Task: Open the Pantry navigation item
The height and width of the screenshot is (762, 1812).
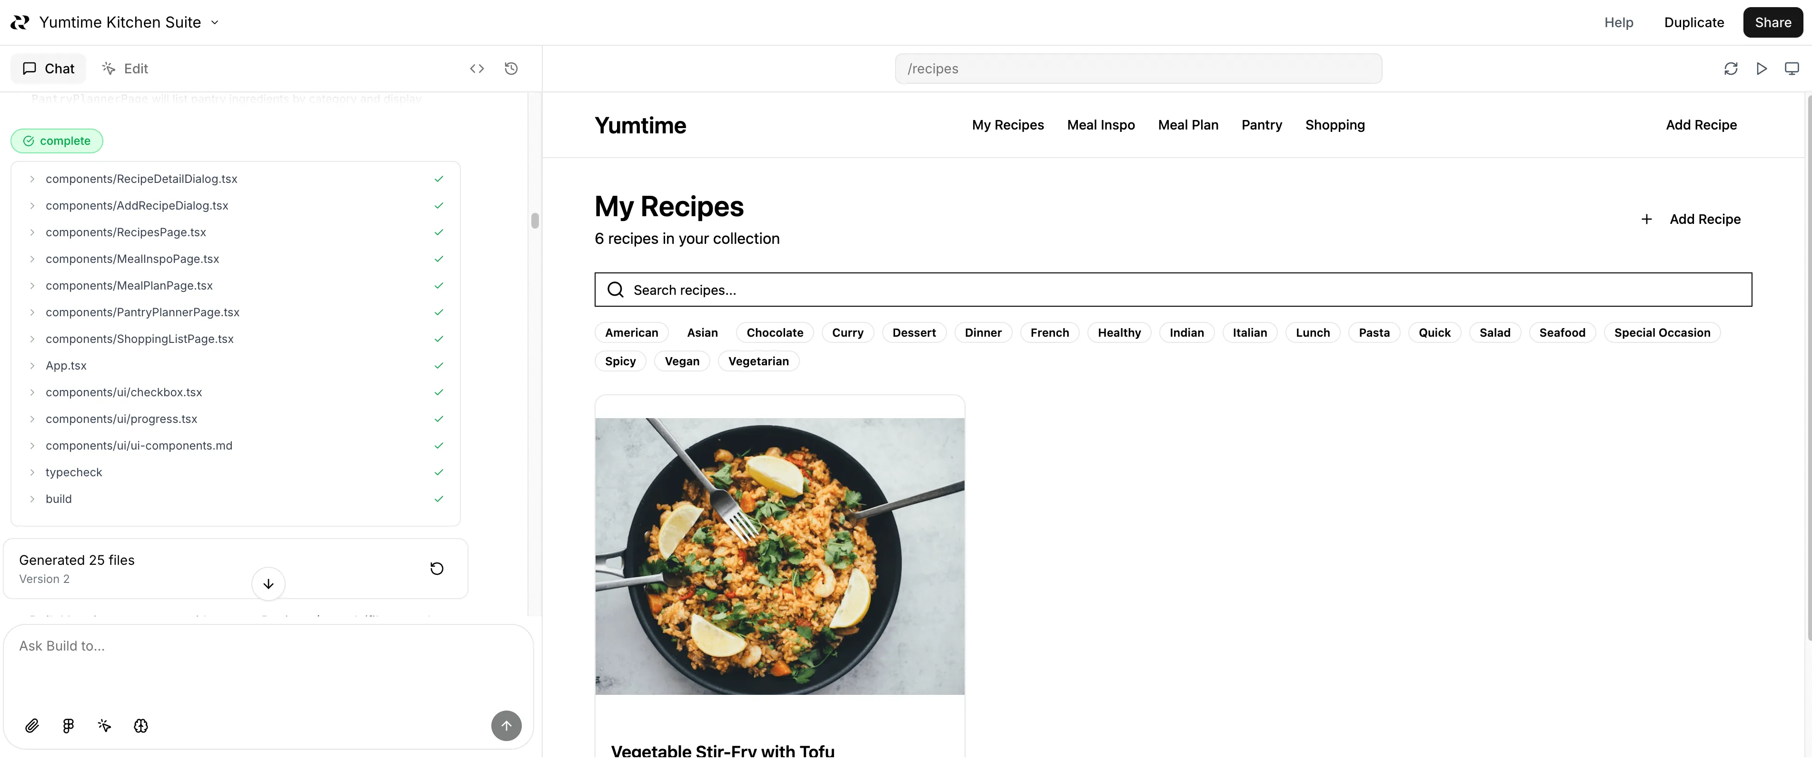Action: point(1261,124)
